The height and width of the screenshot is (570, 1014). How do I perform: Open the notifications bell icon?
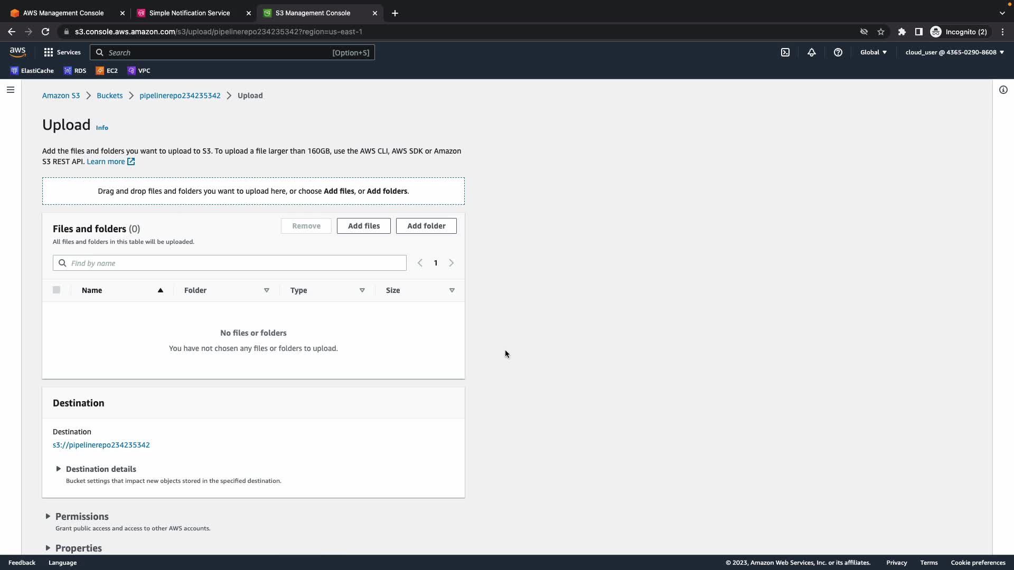pyautogui.click(x=812, y=52)
